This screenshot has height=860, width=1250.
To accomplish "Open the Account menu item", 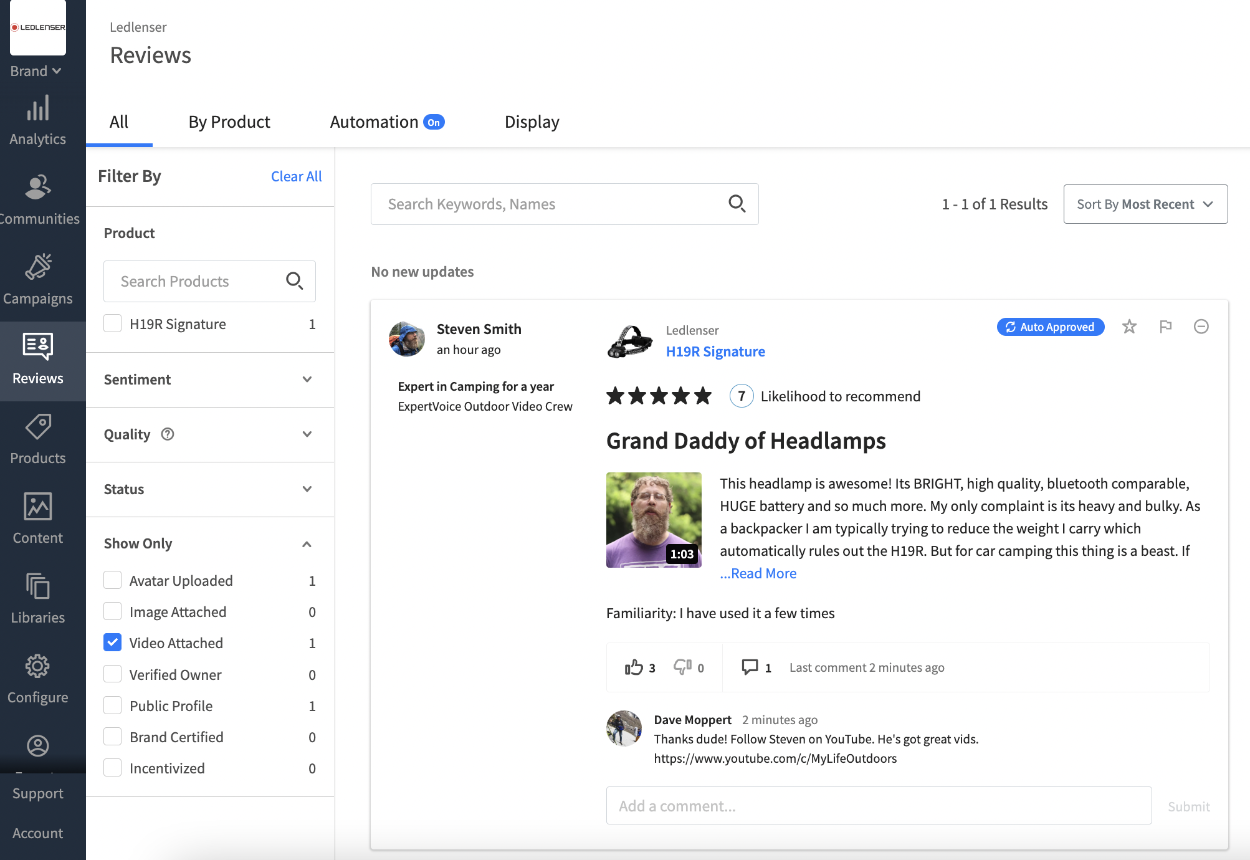I will (37, 833).
